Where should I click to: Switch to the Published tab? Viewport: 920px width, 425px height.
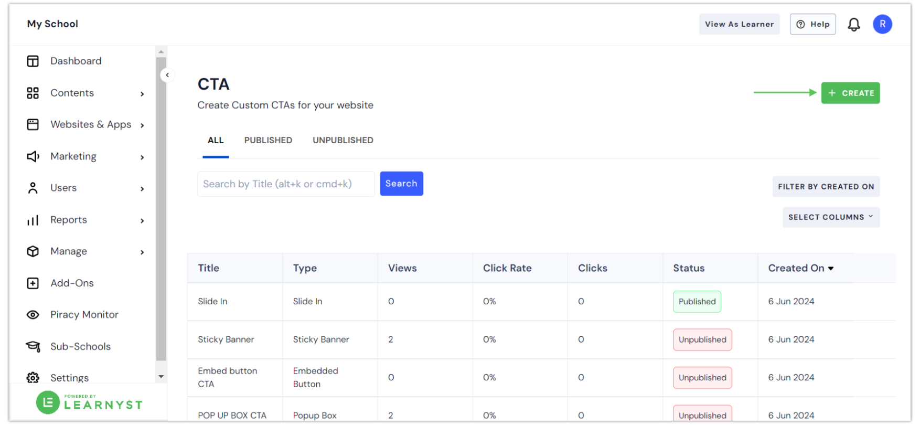coord(268,141)
